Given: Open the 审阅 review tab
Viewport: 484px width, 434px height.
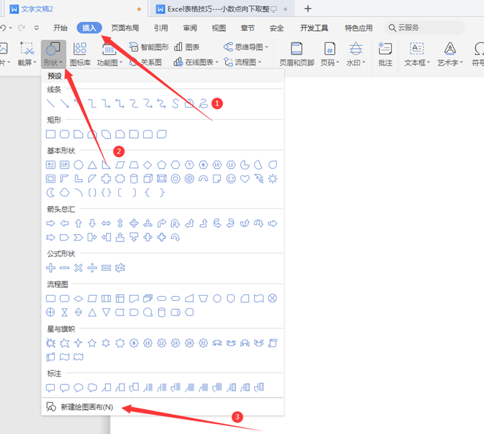Looking at the screenshot, I should 189,28.
